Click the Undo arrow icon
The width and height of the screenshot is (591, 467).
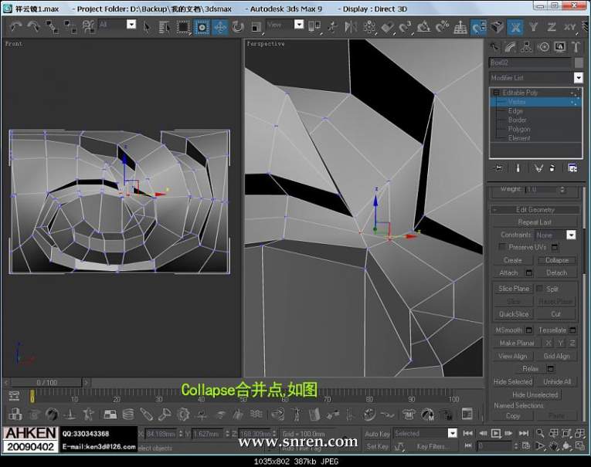[x=15, y=26]
